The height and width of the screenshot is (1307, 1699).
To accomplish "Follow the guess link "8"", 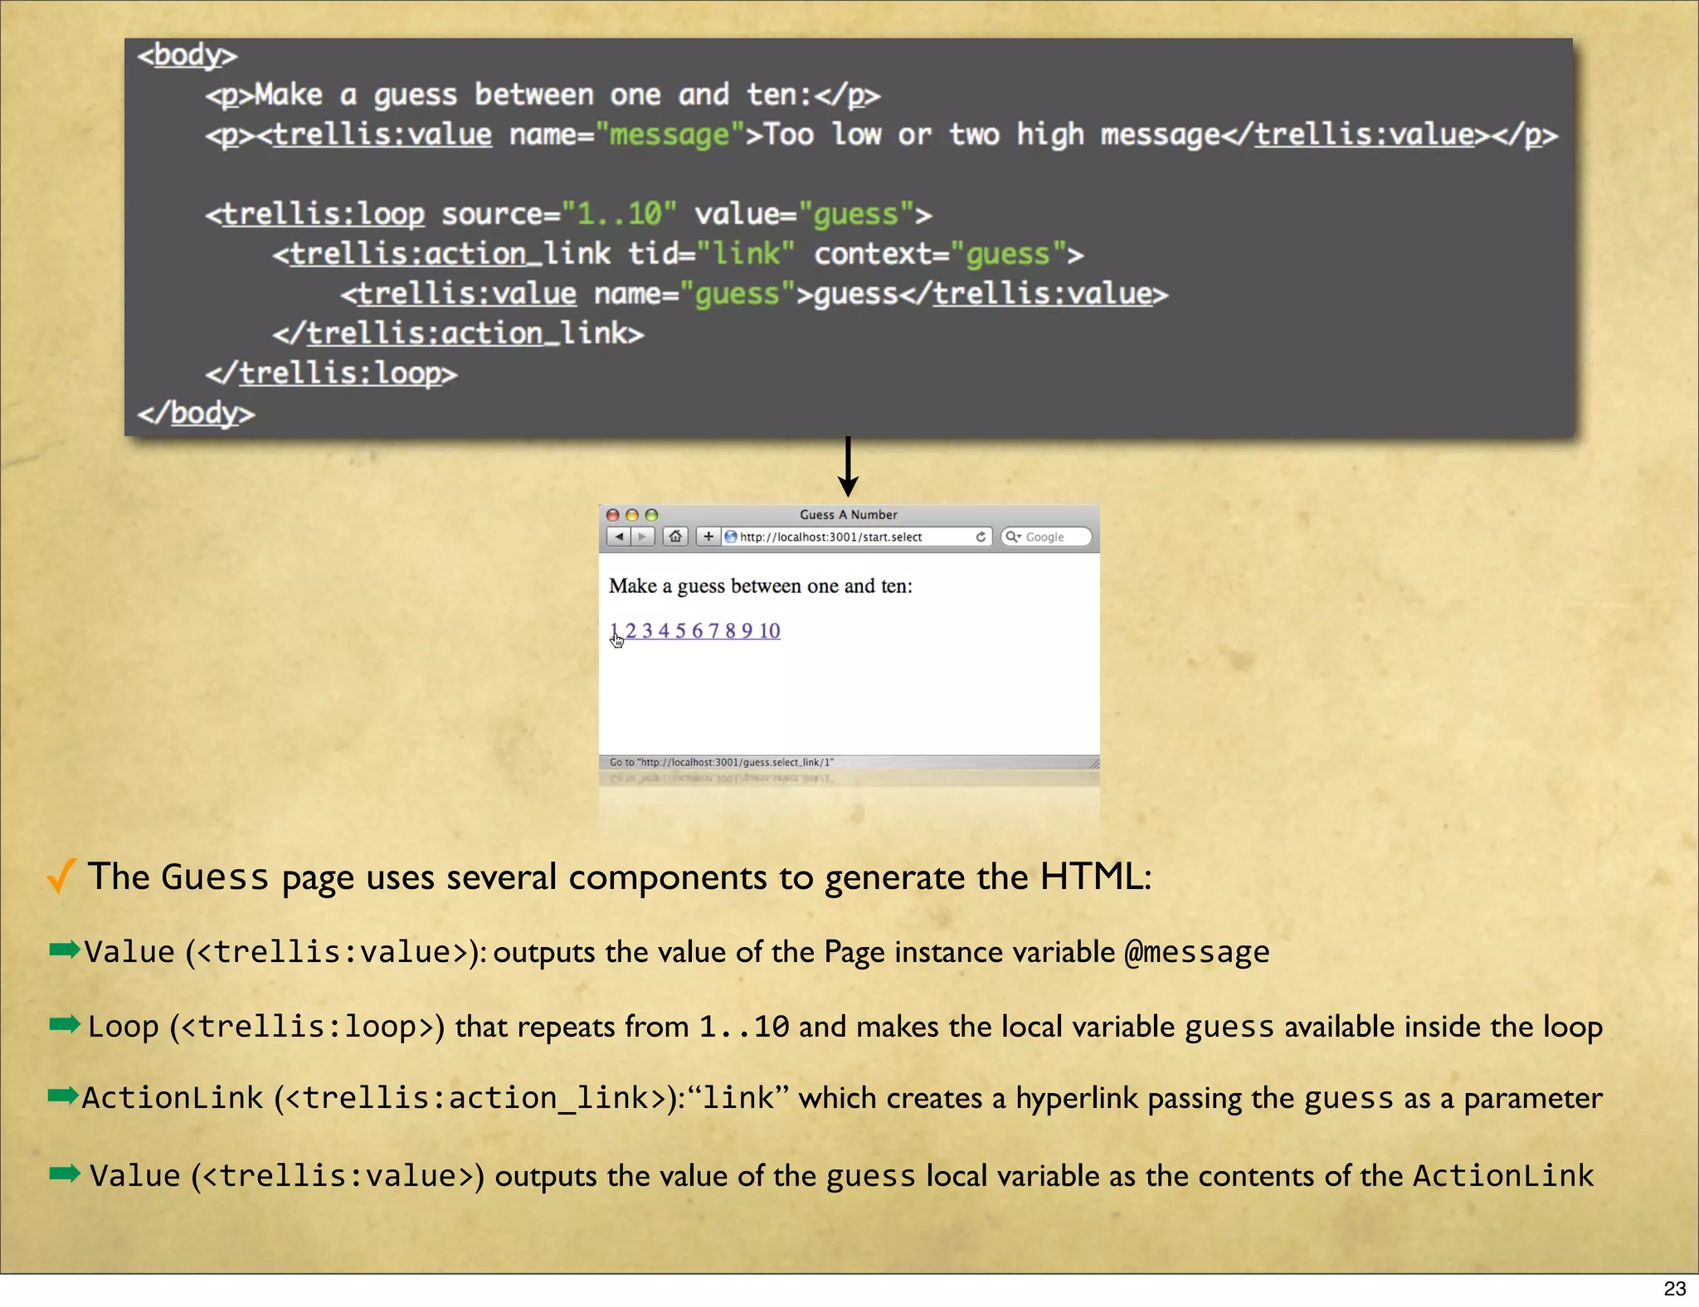I will coord(730,630).
